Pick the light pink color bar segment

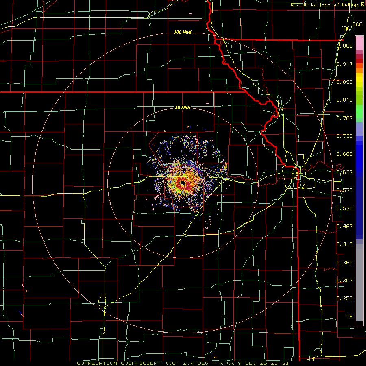click(359, 44)
